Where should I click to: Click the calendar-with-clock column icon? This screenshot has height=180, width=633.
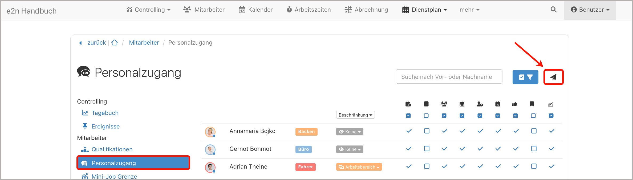(408, 104)
